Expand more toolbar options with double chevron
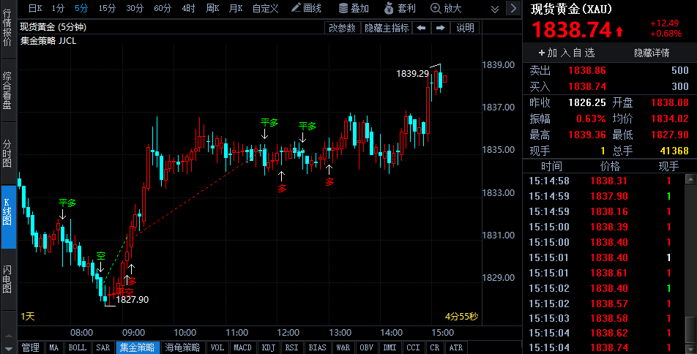The height and width of the screenshot is (354, 697). pos(493,8)
